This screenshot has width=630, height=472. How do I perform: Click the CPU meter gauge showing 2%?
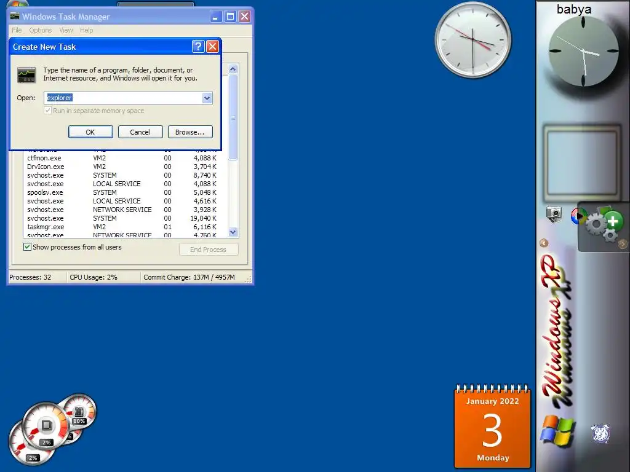click(46, 426)
